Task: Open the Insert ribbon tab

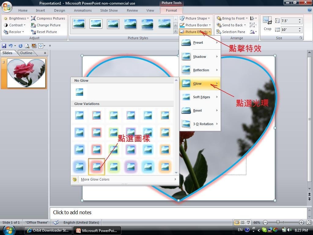Action: (40, 10)
